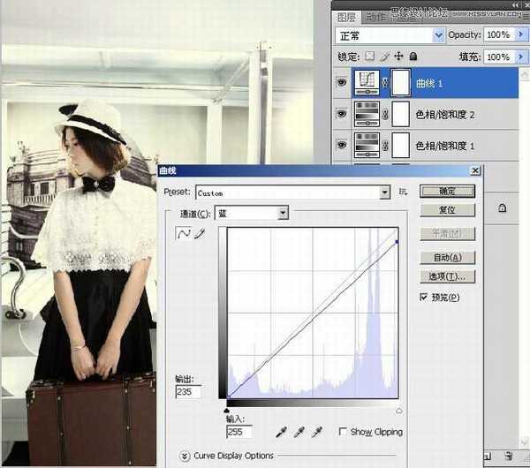The width and height of the screenshot is (530, 468).
Task: Select the pencil draw-curve tool
Action: click(200, 234)
